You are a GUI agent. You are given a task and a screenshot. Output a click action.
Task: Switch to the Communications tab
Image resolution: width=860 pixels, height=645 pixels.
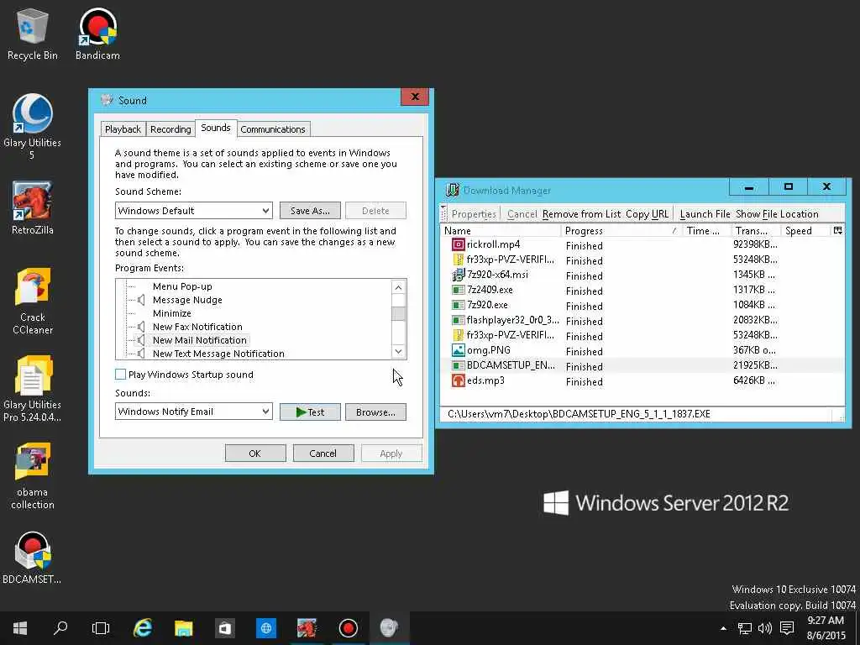pos(273,129)
